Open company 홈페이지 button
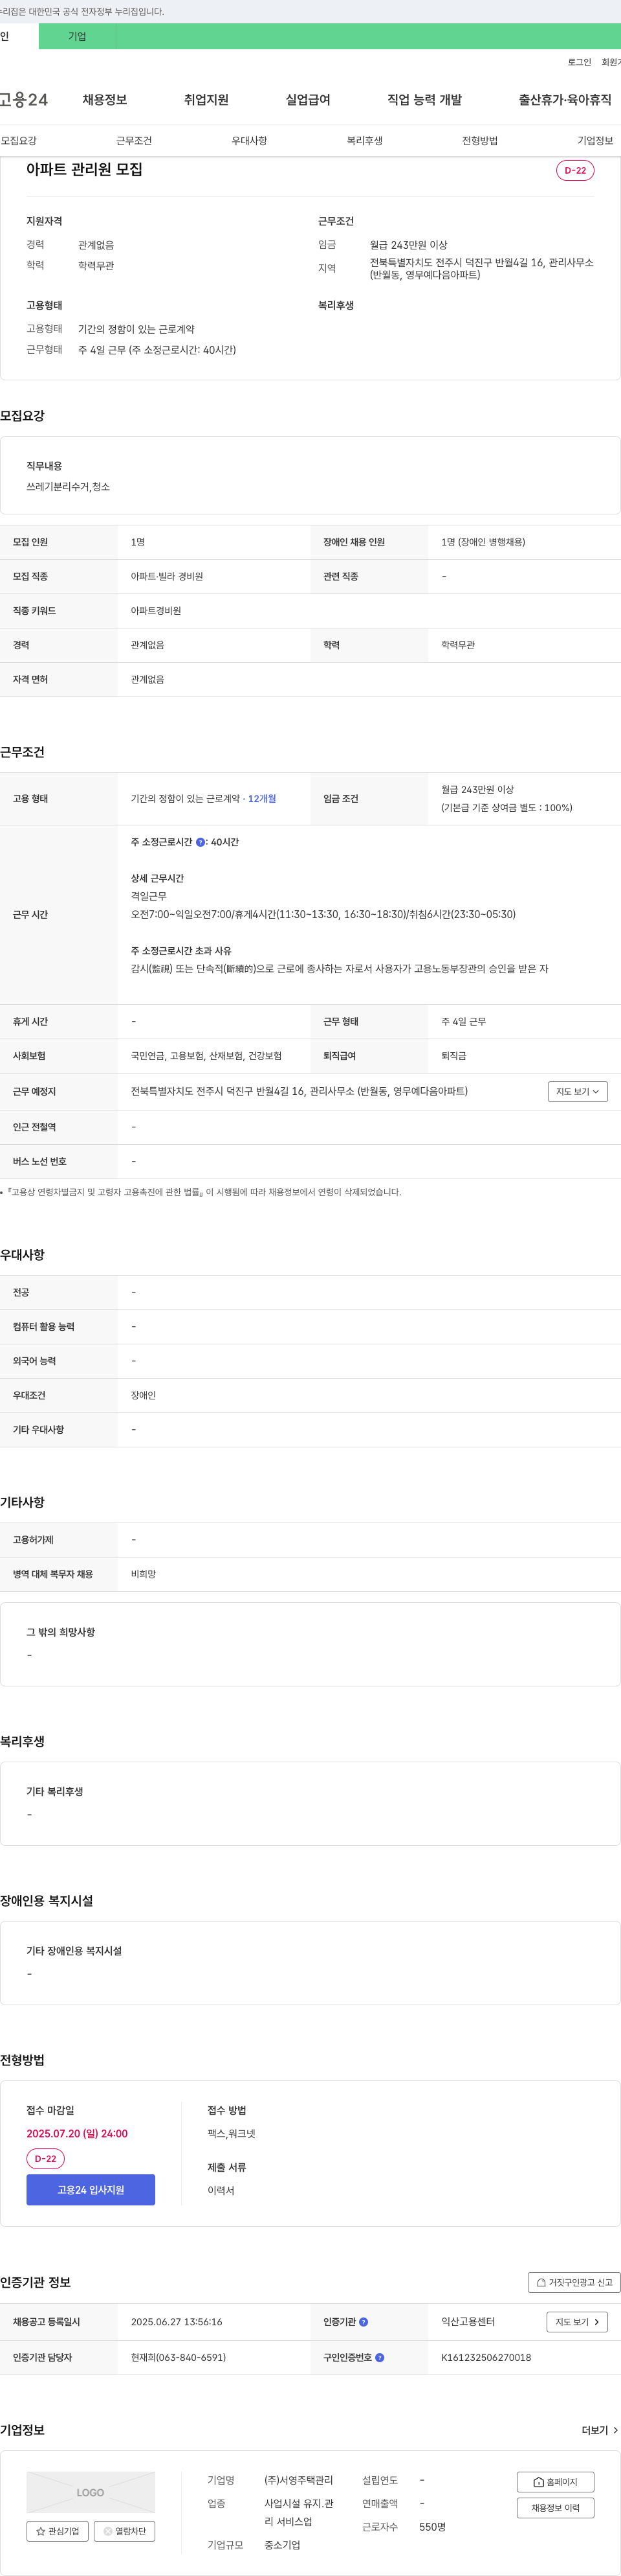This screenshot has width=621, height=2576. 555,2482
